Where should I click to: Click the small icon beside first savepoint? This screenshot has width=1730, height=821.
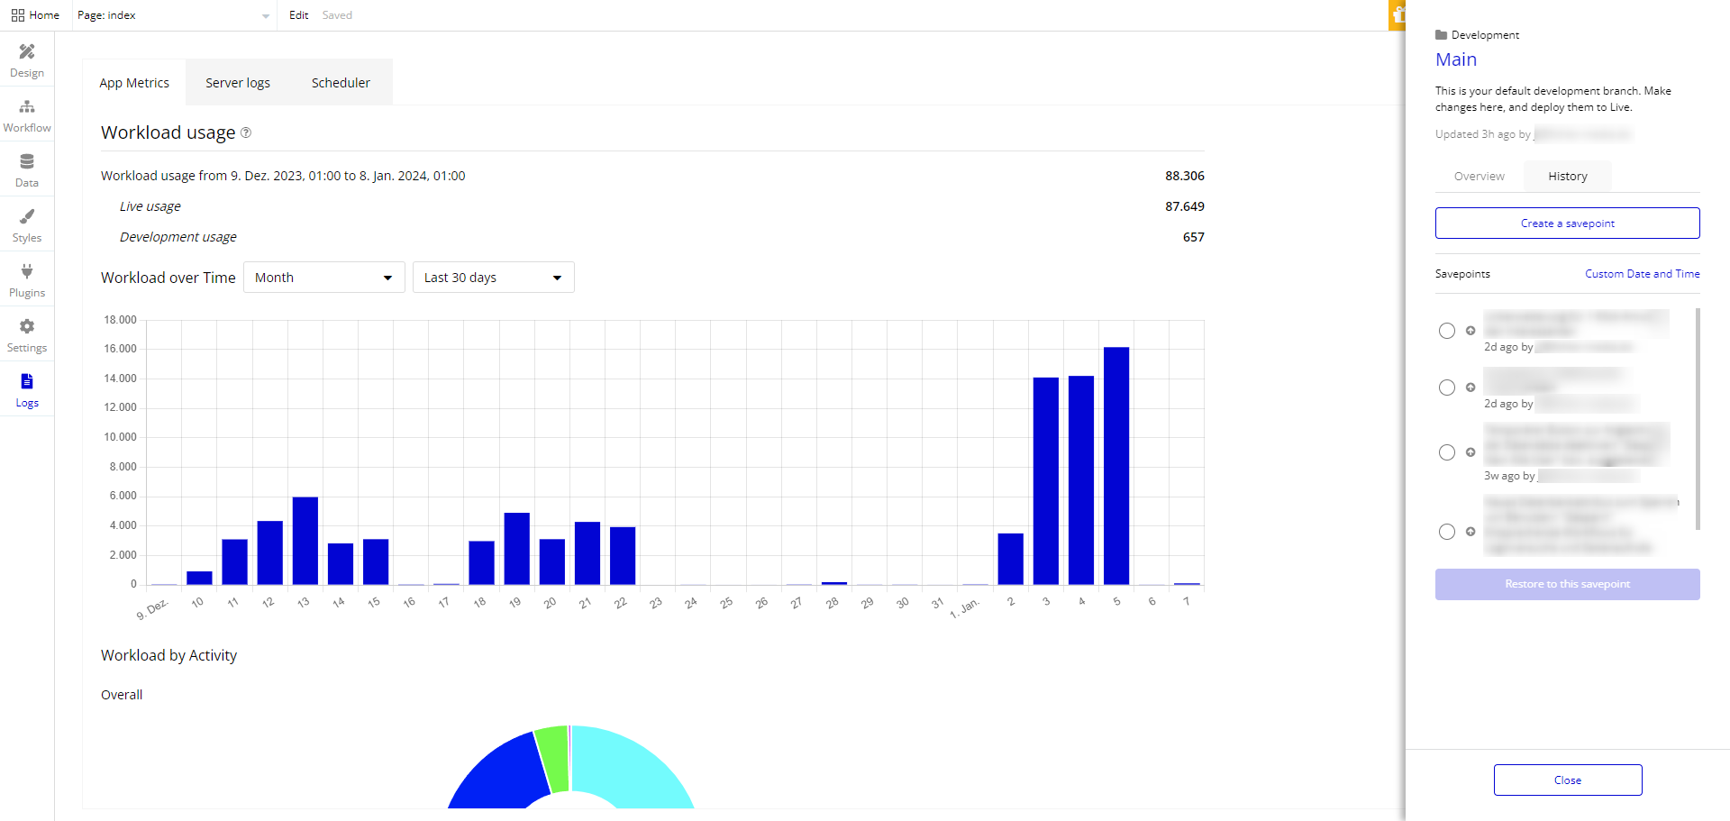1470,331
